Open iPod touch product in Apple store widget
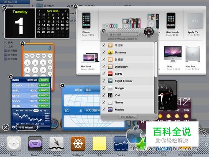 (x=172, y=24)
